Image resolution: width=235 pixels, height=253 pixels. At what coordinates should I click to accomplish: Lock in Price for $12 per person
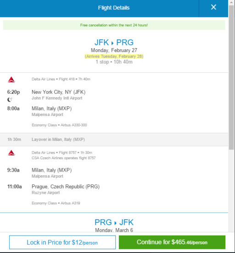[x=62, y=242]
